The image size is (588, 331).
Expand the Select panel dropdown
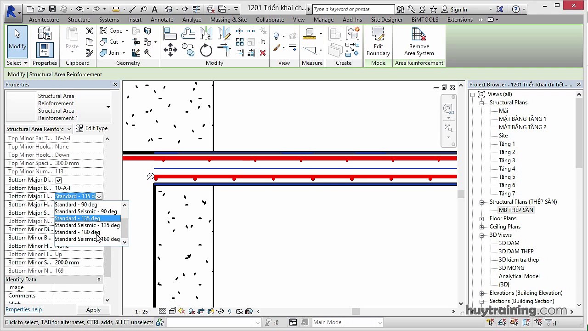(17, 63)
